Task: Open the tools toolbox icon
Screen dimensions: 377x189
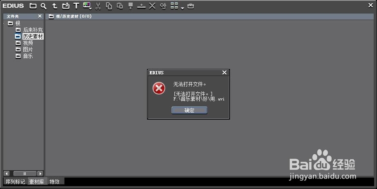Action: click(191, 6)
